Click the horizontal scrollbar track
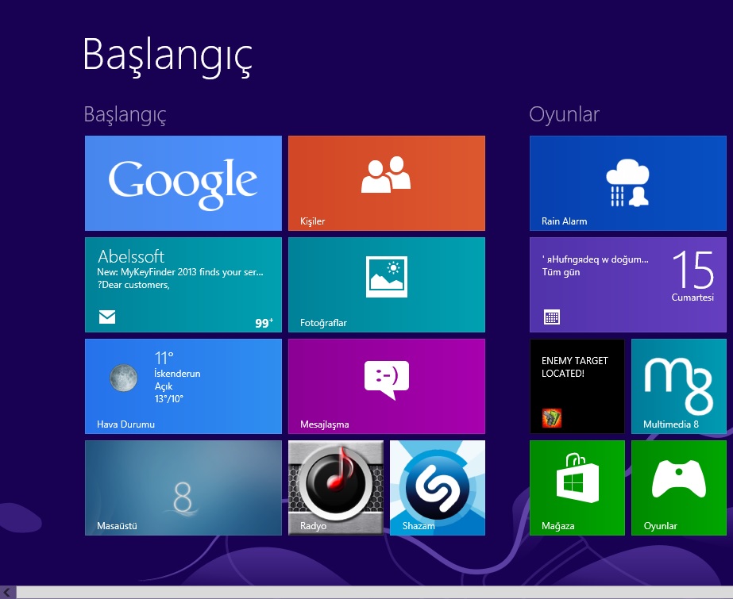Screen dimensions: 733x599 (375, 593)
